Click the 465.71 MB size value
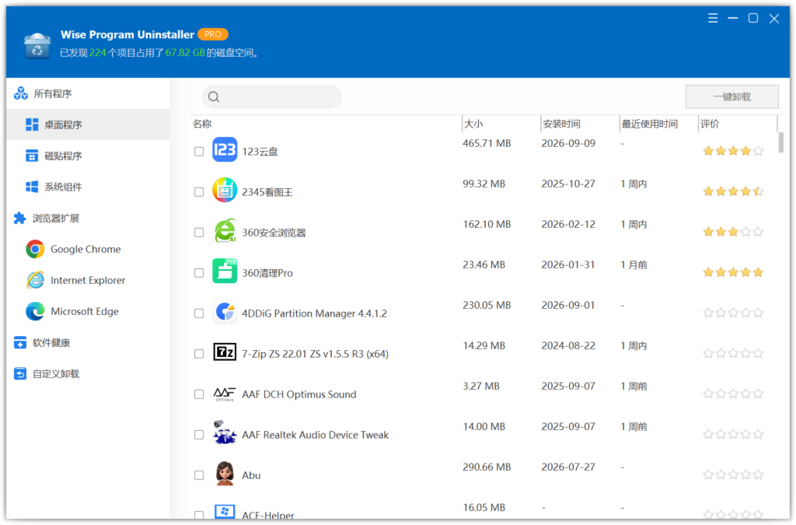 [x=487, y=144]
